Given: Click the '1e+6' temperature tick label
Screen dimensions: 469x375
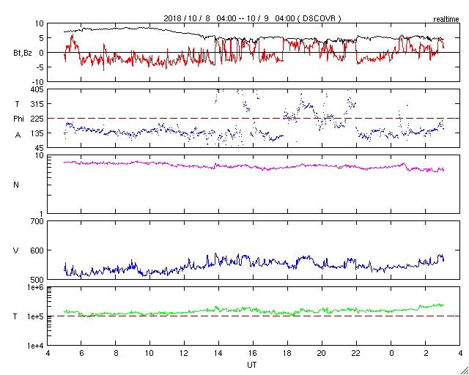Looking at the screenshot, I should point(36,287).
